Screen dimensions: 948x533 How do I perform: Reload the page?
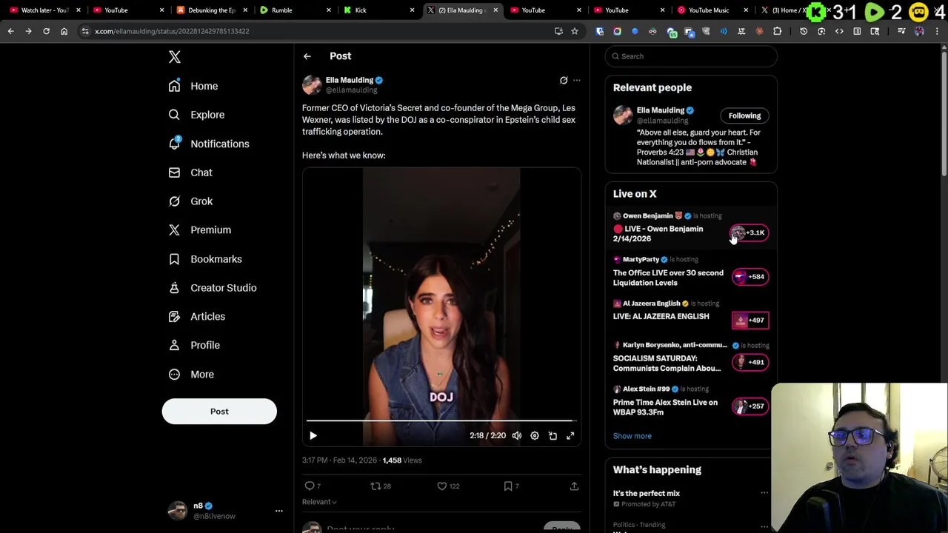pos(46,31)
